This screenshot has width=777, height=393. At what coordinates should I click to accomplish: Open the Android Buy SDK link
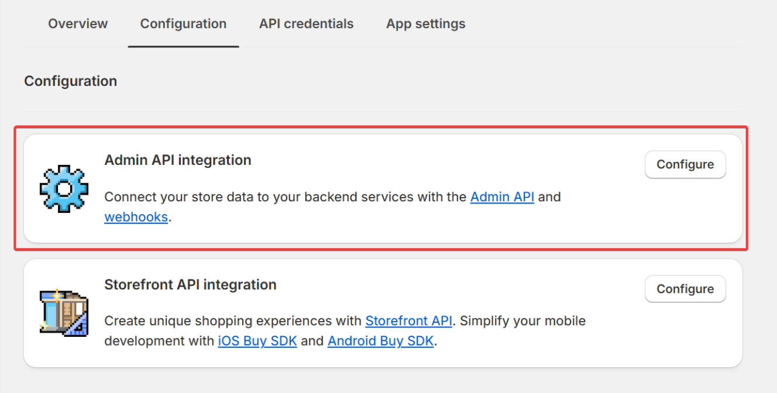pyautogui.click(x=380, y=341)
